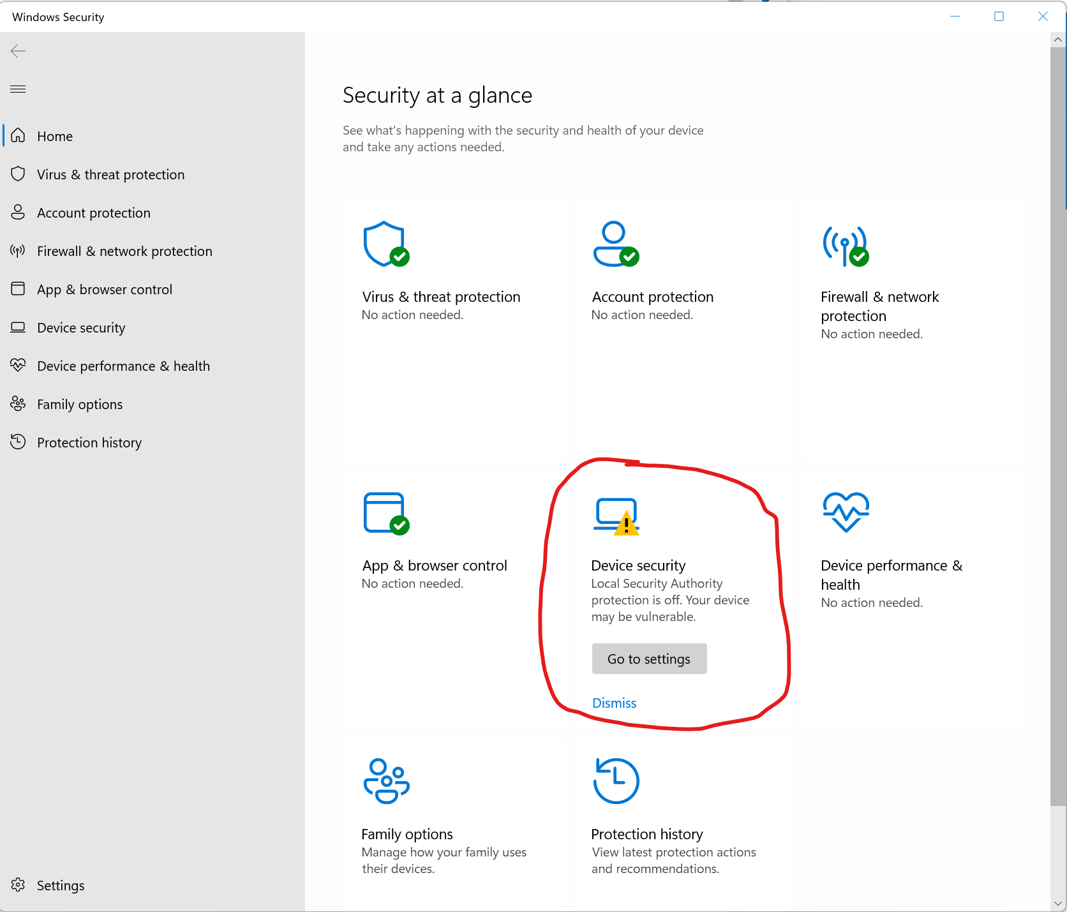Image resolution: width=1067 pixels, height=912 pixels.
Task: Click the App & browser control tile title
Action: 435,565
